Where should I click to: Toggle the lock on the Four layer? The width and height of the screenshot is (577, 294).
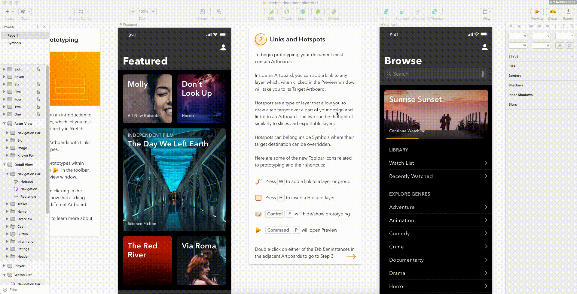pyautogui.click(x=38, y=99)
